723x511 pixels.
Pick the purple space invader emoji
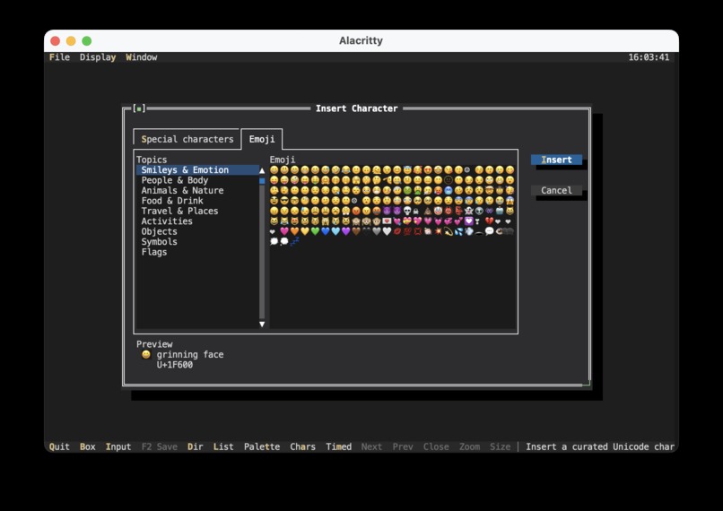(489, 211)
